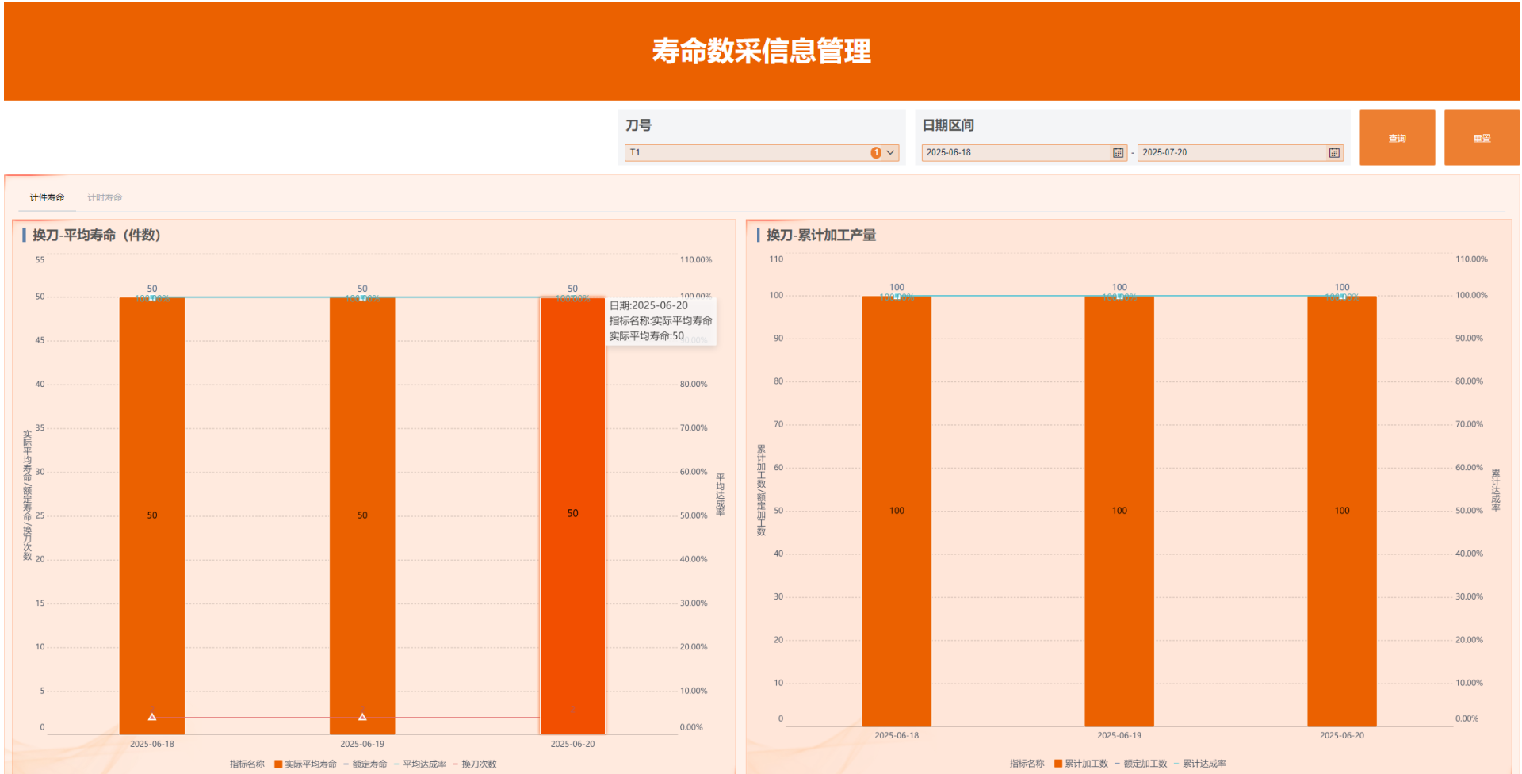Screen dimensions: 1522x774
Task: Open the start date calendar picker icon
Action: tap(1118, 153)
